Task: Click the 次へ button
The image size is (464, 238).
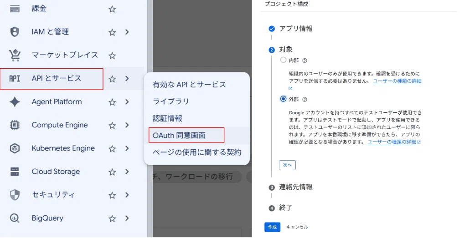Action: point(287,165)
